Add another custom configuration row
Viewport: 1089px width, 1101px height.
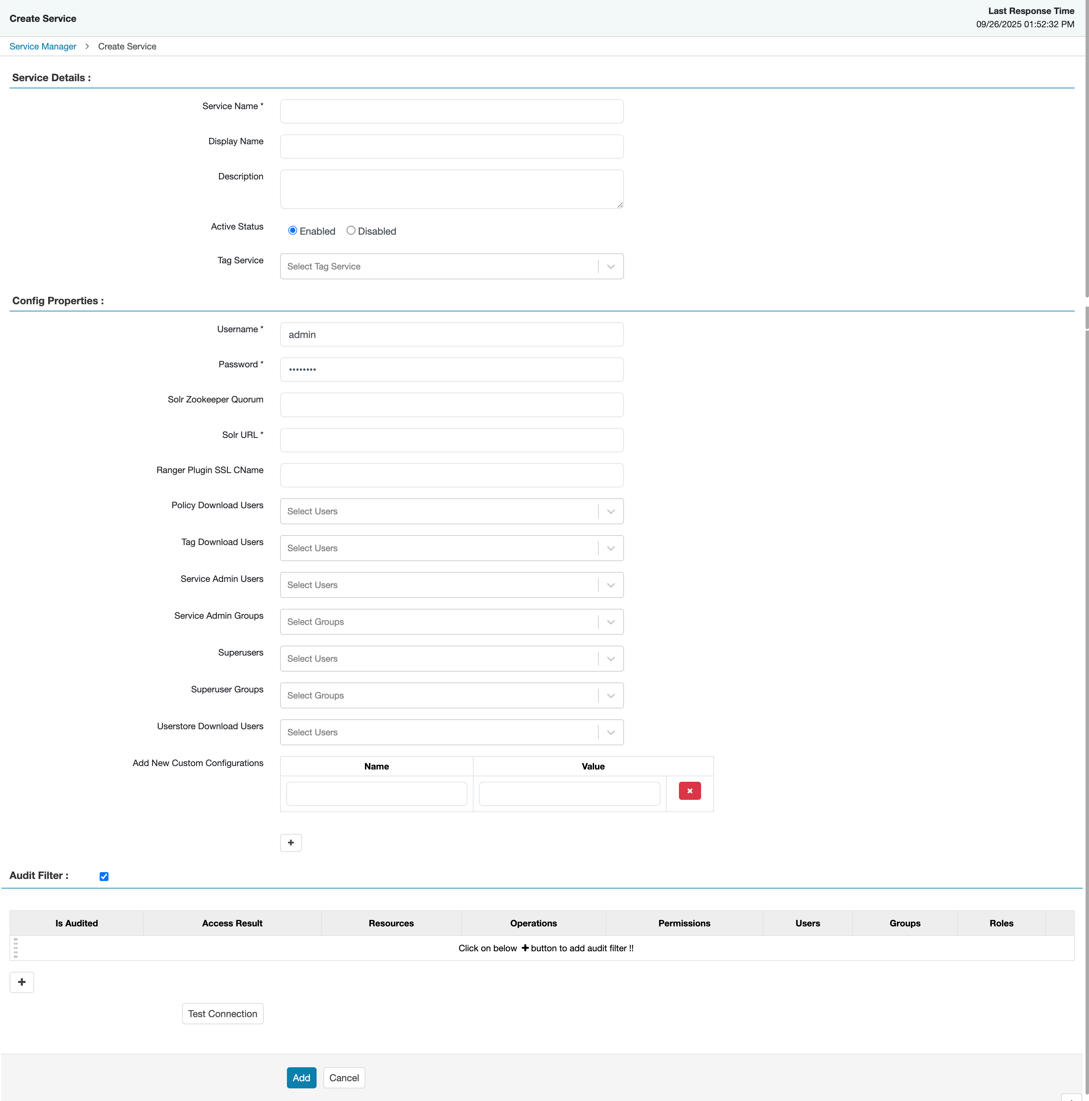coord(291,843)
